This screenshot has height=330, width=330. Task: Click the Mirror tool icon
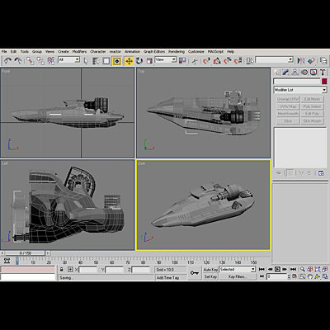301,61
